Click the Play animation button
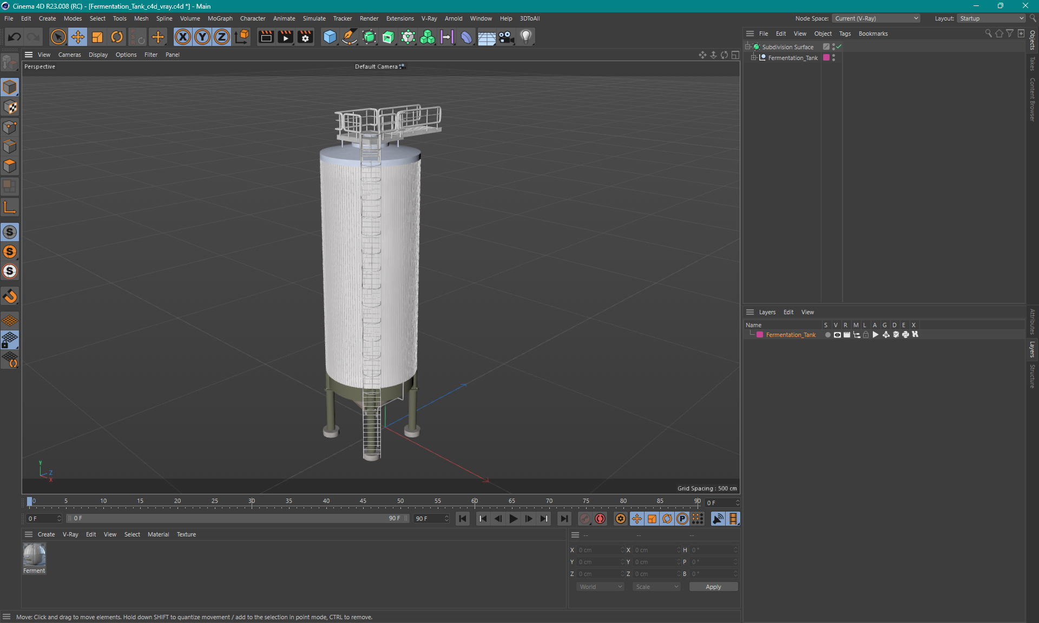 pyautogui.click(x=513, y=519)
